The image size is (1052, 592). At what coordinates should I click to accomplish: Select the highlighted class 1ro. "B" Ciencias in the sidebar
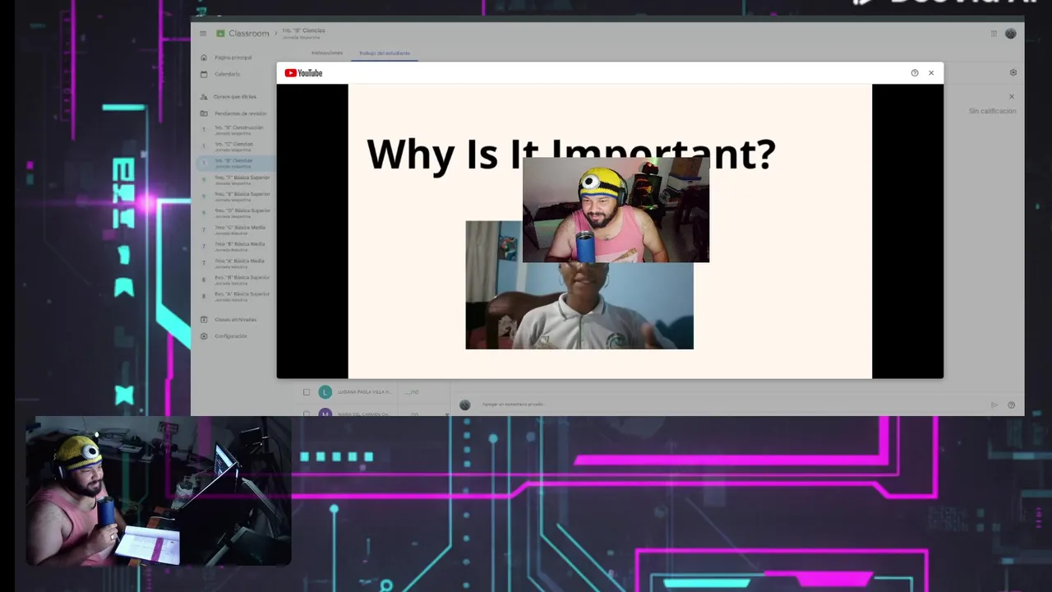234,163
